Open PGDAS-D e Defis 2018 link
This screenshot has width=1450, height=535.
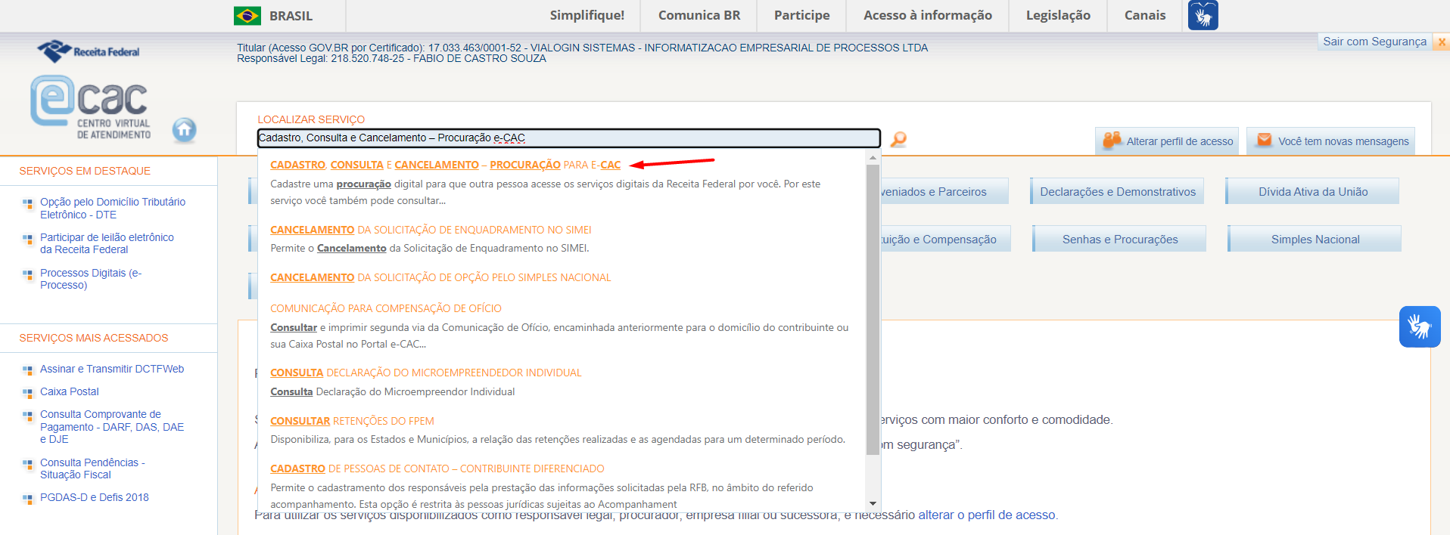click(95, 497)
